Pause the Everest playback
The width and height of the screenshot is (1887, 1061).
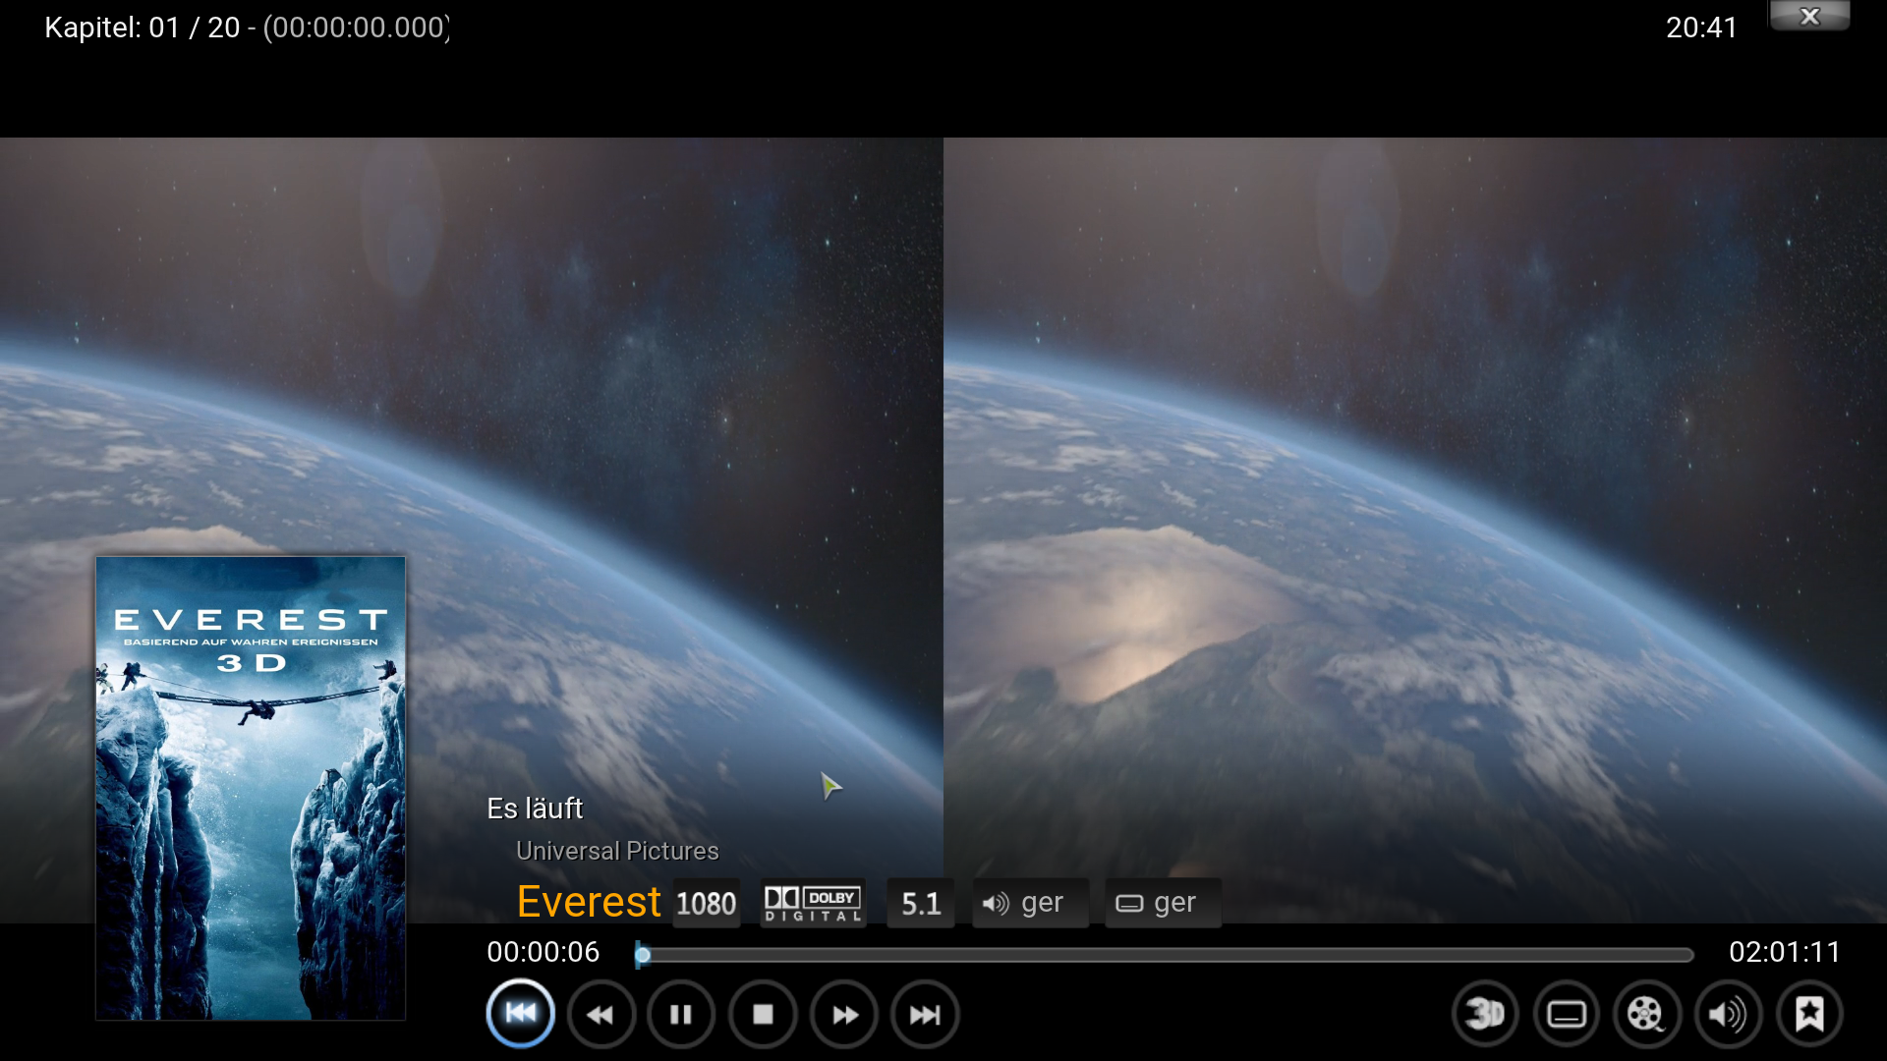[x=681, y=1014]
